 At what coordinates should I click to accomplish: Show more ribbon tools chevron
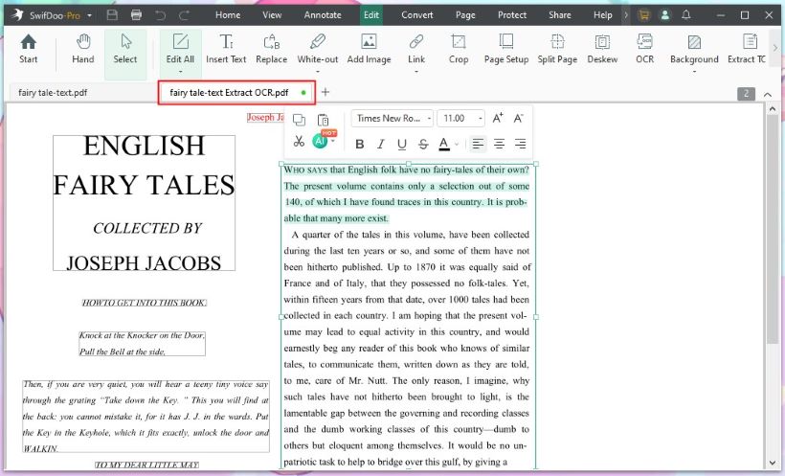coord(775,48)
